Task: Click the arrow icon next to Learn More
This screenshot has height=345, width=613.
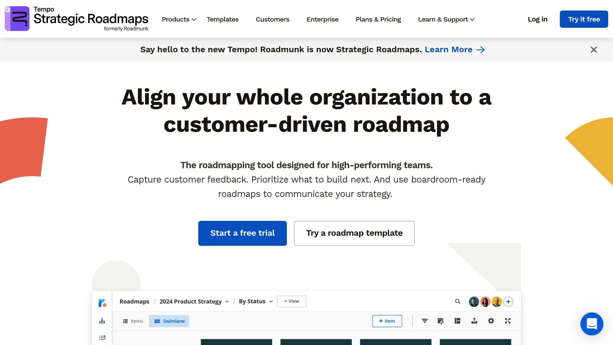Action: pos(480,50)
